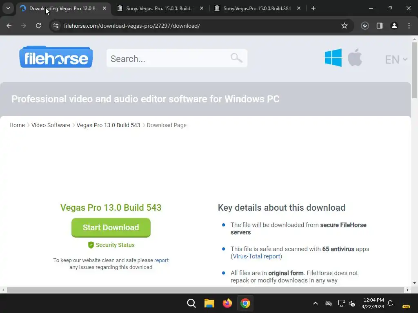The height and width of the screenshot is (313, 418).
Task: Click the scroll down arrow
Action: (414, 283)
